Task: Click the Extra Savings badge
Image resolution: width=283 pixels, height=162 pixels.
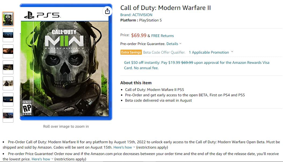Action: pos(131,52)
